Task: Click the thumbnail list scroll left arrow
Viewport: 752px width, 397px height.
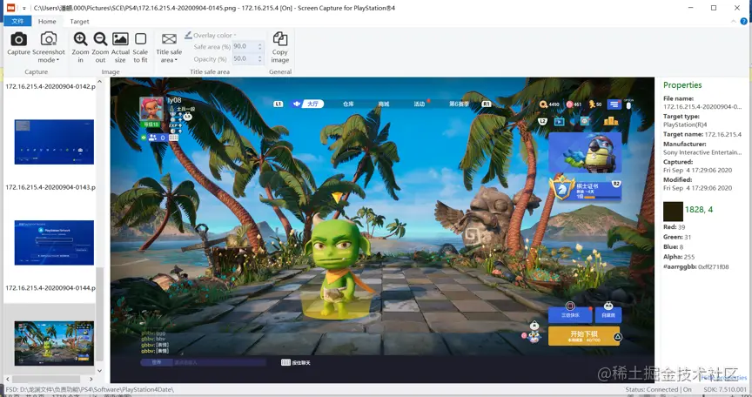Action: click(x=8, y=380)
